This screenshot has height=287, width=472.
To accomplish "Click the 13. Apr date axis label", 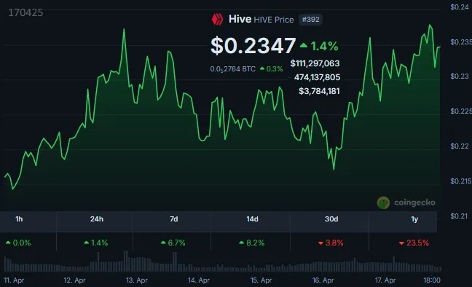I will pos(137,280).
